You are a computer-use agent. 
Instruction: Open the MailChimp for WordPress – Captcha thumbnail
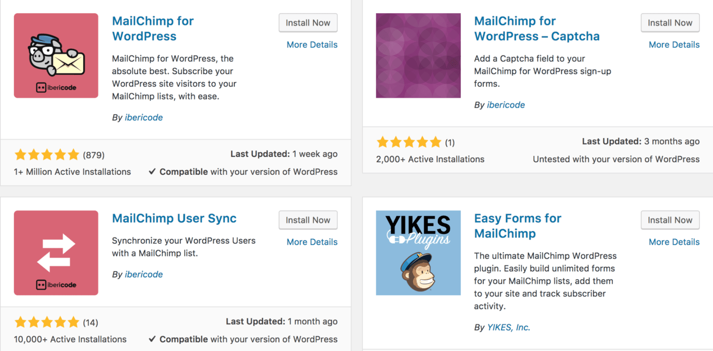(418, 56)
